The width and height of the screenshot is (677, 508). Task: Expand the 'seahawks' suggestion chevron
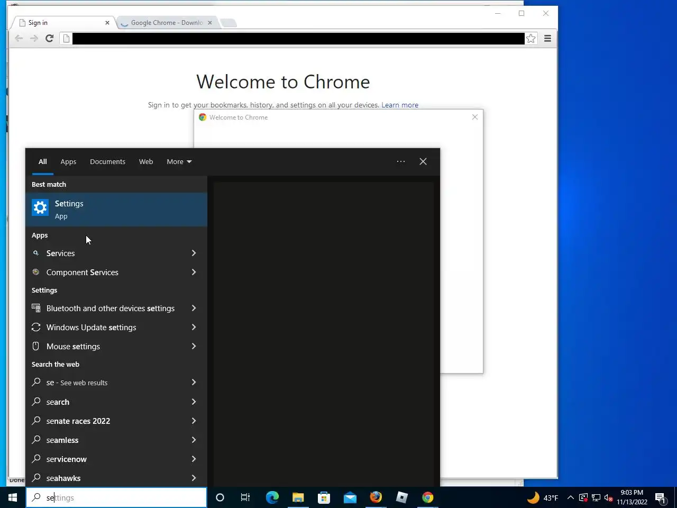click(x=194, y=478)
